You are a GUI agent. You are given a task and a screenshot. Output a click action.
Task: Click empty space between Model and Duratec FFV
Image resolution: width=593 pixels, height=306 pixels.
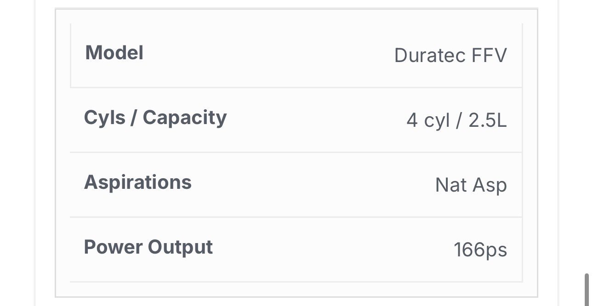pyautogui.click(x=269, y=55)
